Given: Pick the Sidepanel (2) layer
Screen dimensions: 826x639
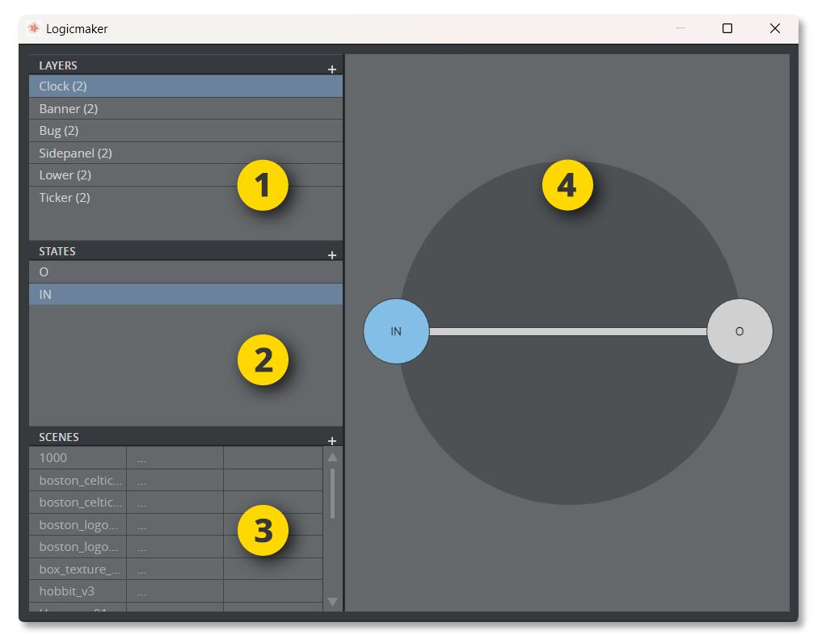Looking at the screenshot, I should 75,153.
